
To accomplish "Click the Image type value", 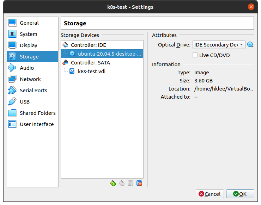I will tap(201, 73).
